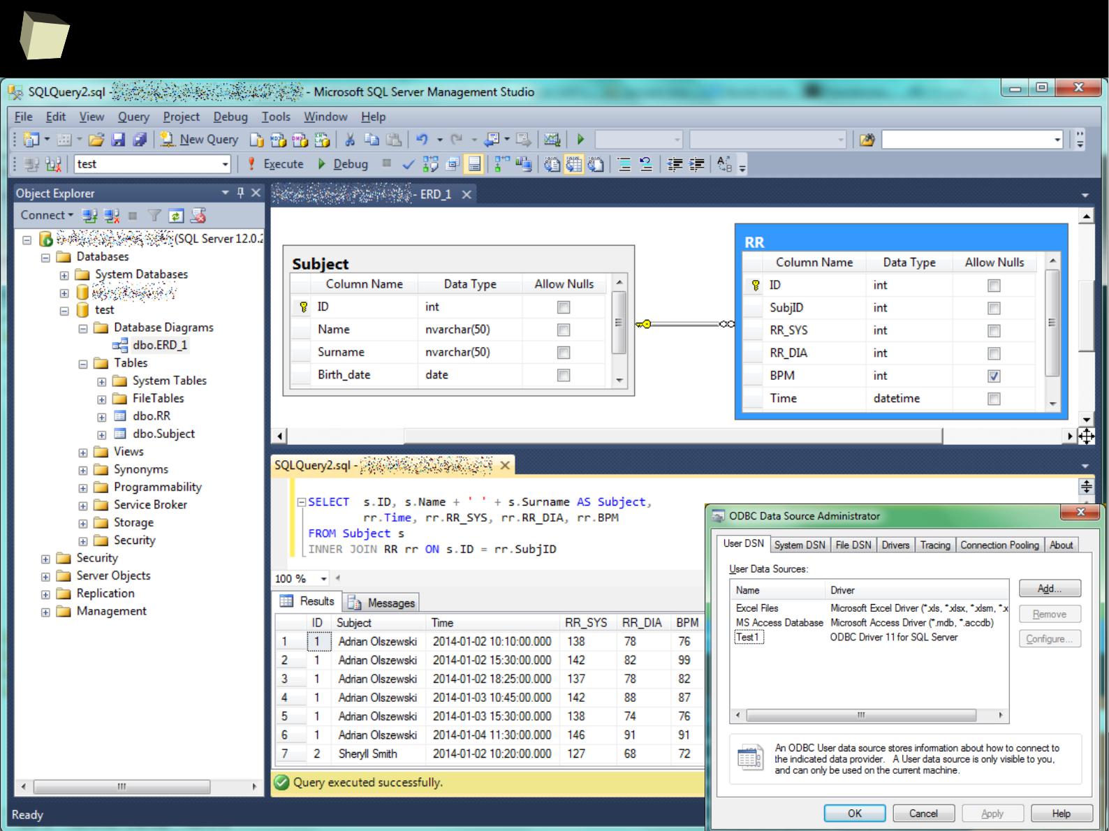Open the Project menu
Viewport: 1109px width, 831px height.
pyautogui.click(x=181, y=117)
